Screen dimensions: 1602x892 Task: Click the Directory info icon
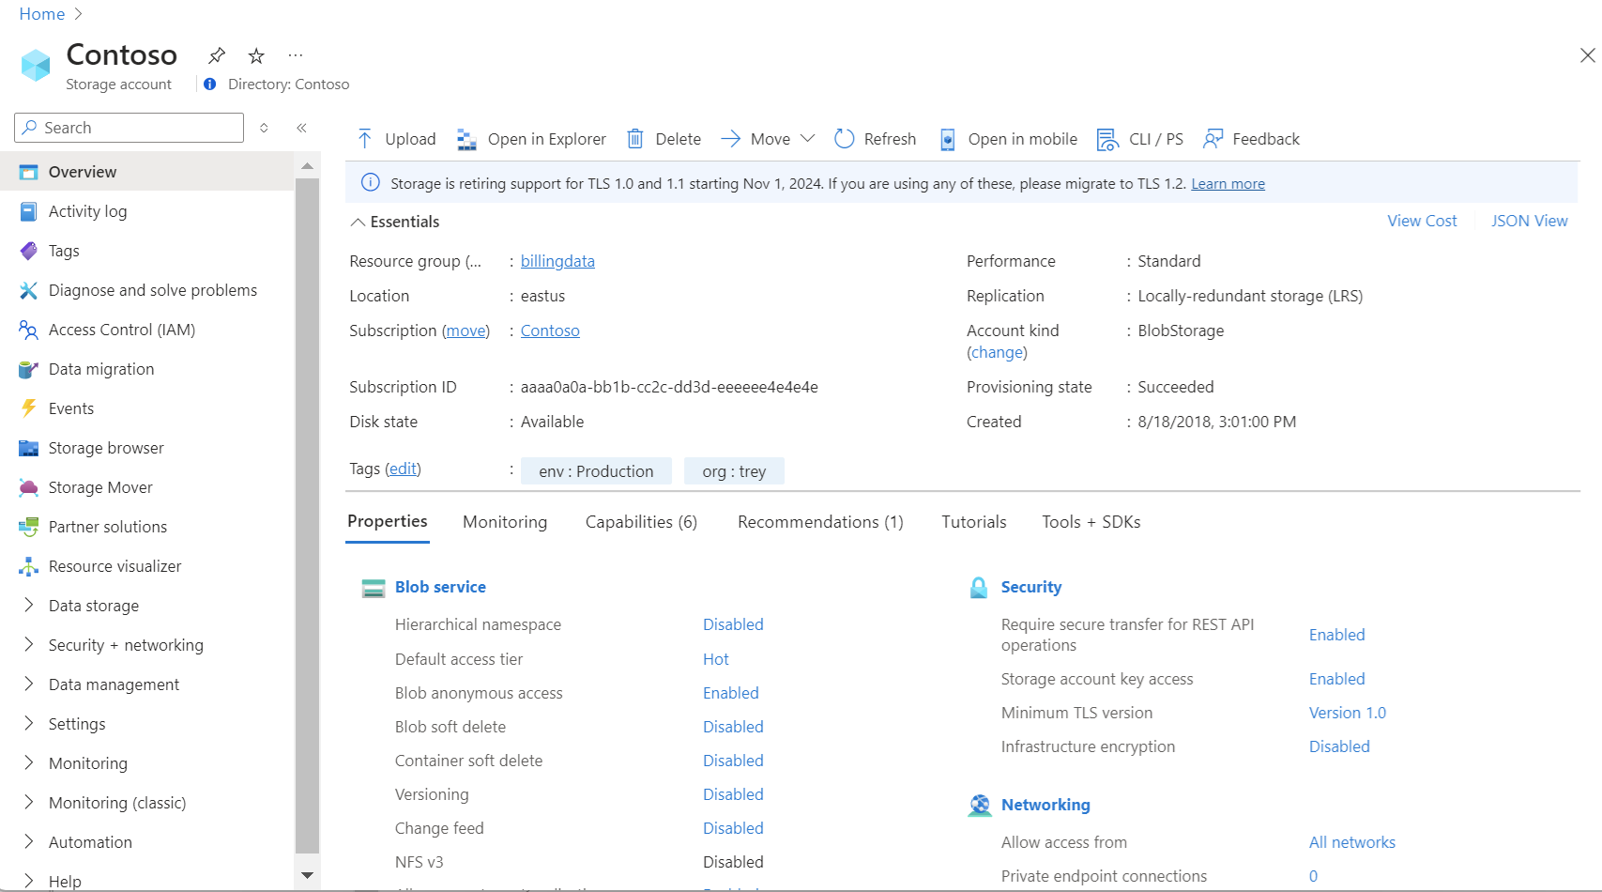(x=210, y=84)
